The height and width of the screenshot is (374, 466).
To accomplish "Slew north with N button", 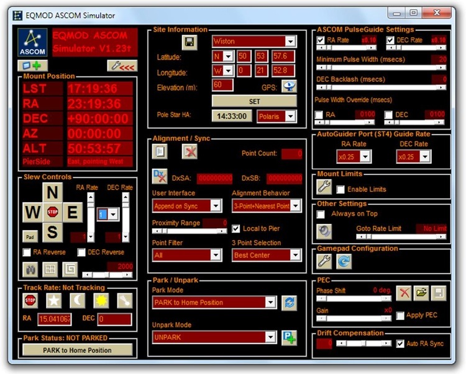I will click(x=53, y=192).
